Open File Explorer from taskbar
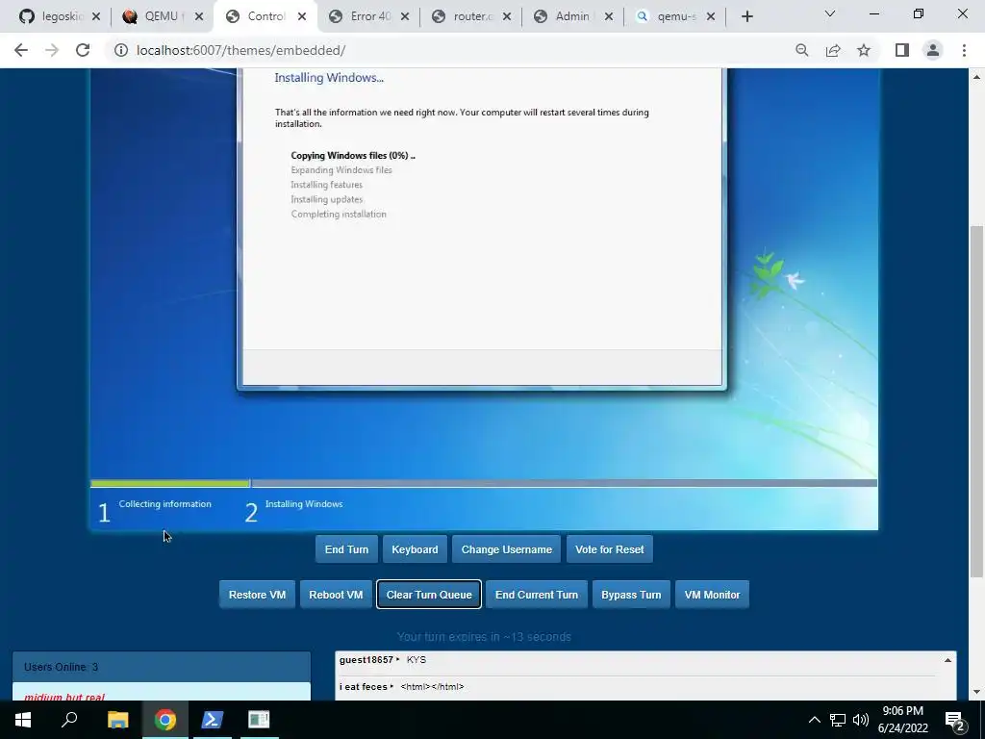Viewport: 985px width, 739px height. pos(117,720)
